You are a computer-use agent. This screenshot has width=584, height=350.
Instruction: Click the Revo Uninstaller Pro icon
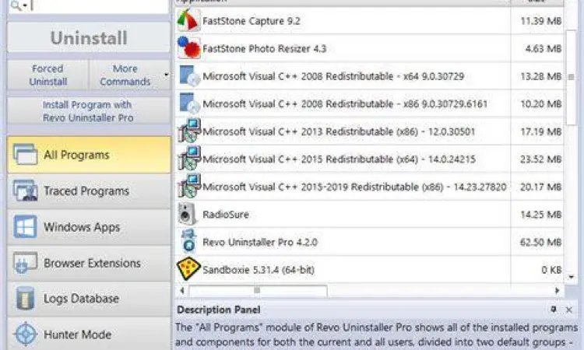click(x=189, y=241)
